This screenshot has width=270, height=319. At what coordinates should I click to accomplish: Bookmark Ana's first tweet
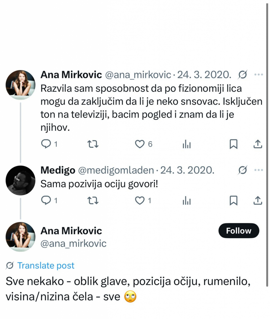tap(234, 144)
